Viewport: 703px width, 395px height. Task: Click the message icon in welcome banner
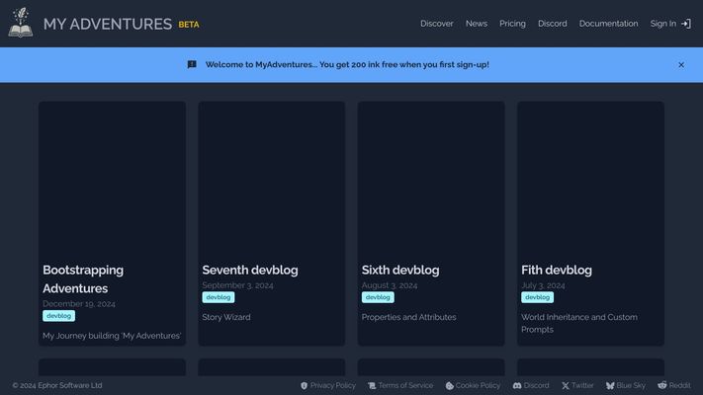[x=192, y=65]
